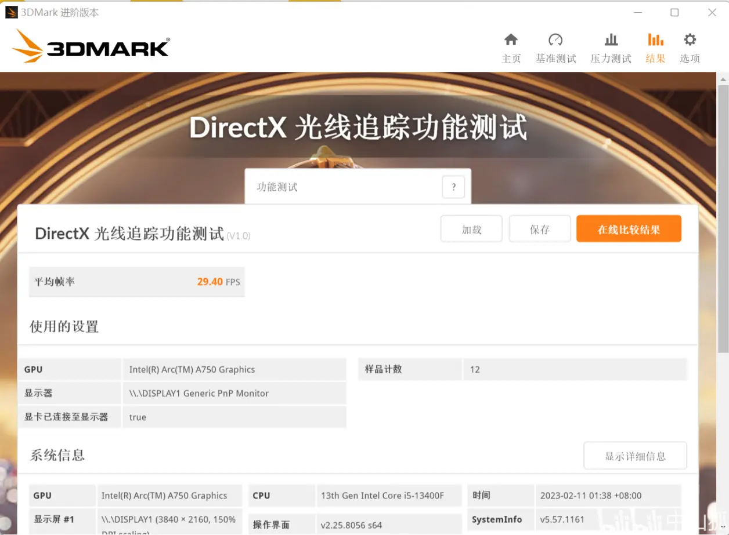Click the DirectX 光线追踪功能测试 panel title
This screenshot has height=535, width=729.
pyautogui.click(x=129, y=234)
